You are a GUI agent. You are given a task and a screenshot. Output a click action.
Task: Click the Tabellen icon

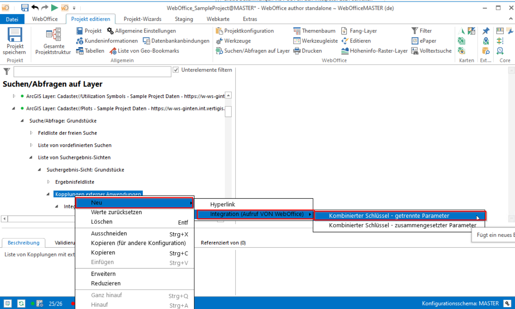(80, 51)
